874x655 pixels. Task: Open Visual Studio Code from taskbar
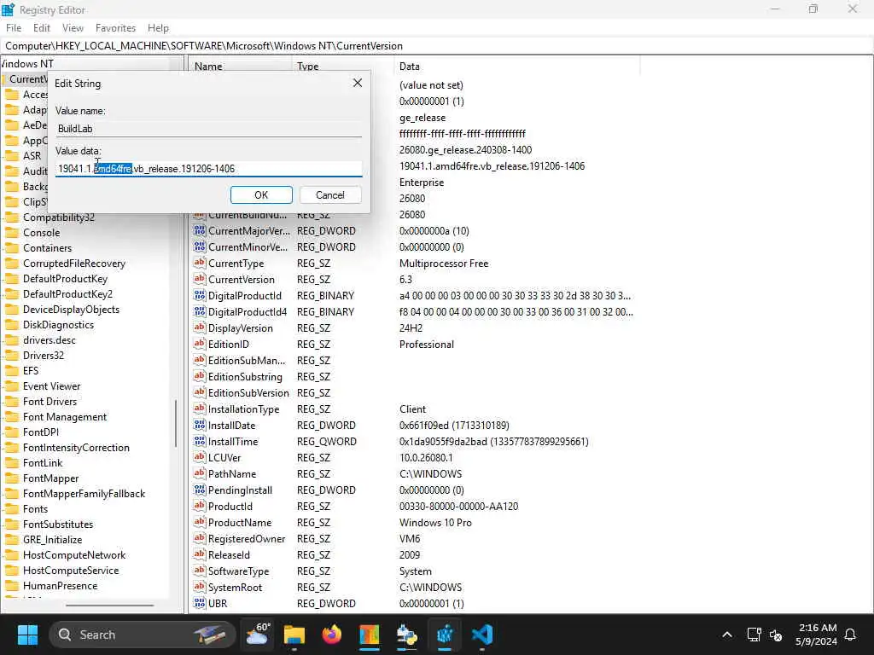482,635
